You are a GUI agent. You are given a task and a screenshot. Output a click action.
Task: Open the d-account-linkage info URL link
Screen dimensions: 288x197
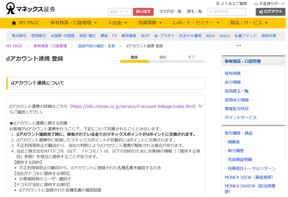(x=133, y=106)
